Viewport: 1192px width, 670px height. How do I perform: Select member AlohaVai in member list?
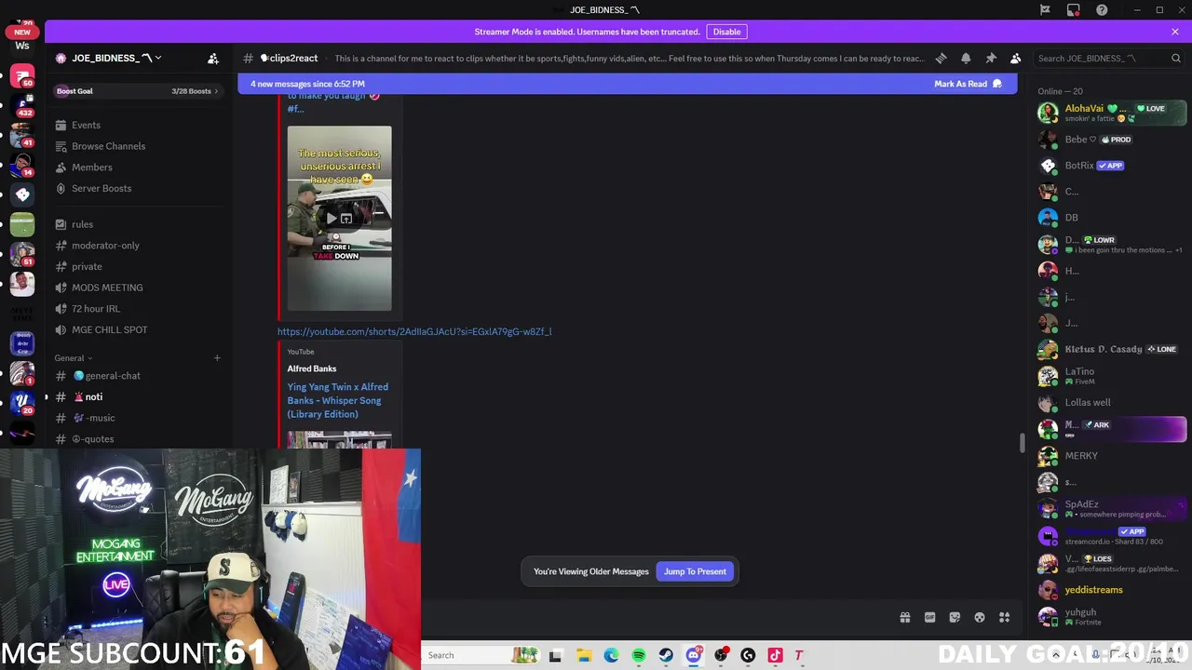click(1112, 113)
